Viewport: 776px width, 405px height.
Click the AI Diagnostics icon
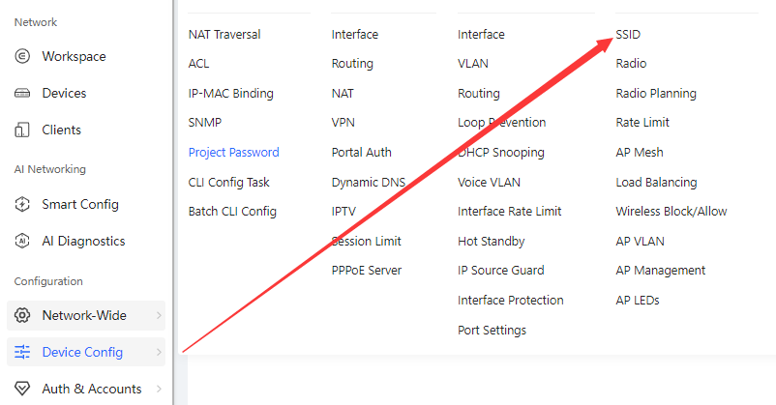22,241
